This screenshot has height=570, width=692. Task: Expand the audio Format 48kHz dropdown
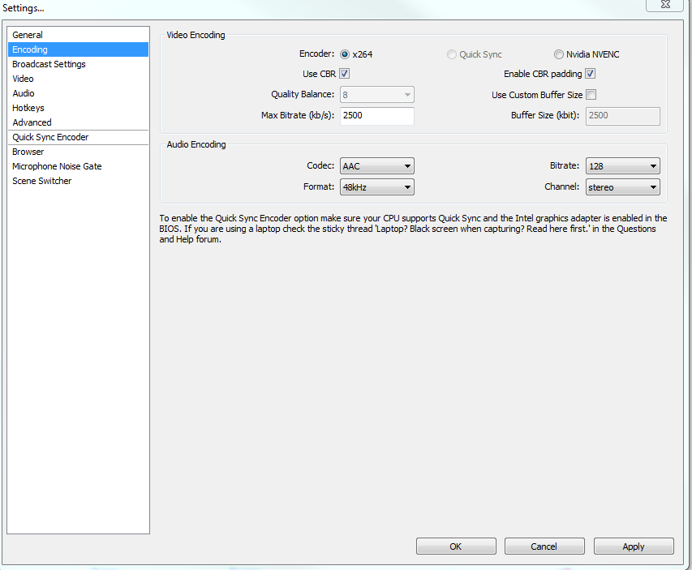click(377, 187)
